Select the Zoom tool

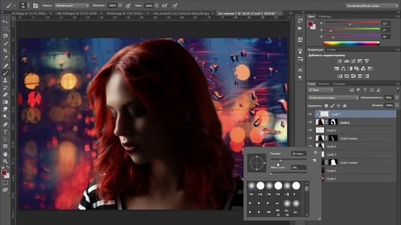(x=5, y=161)
